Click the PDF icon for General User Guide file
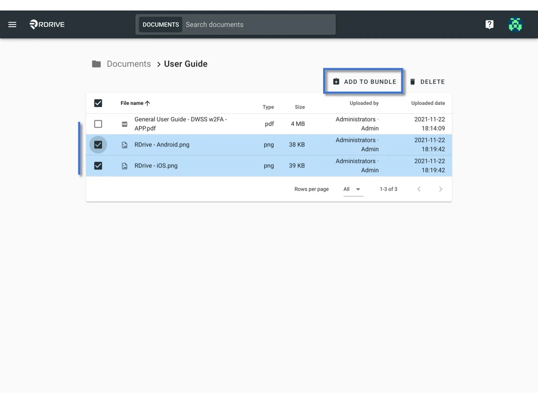This screenshot has width=538, height=403. [x=124, y=124]
